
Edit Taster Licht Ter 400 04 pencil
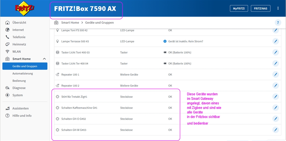point(276,64)
